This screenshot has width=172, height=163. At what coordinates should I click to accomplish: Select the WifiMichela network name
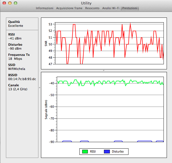coord(17,69)
